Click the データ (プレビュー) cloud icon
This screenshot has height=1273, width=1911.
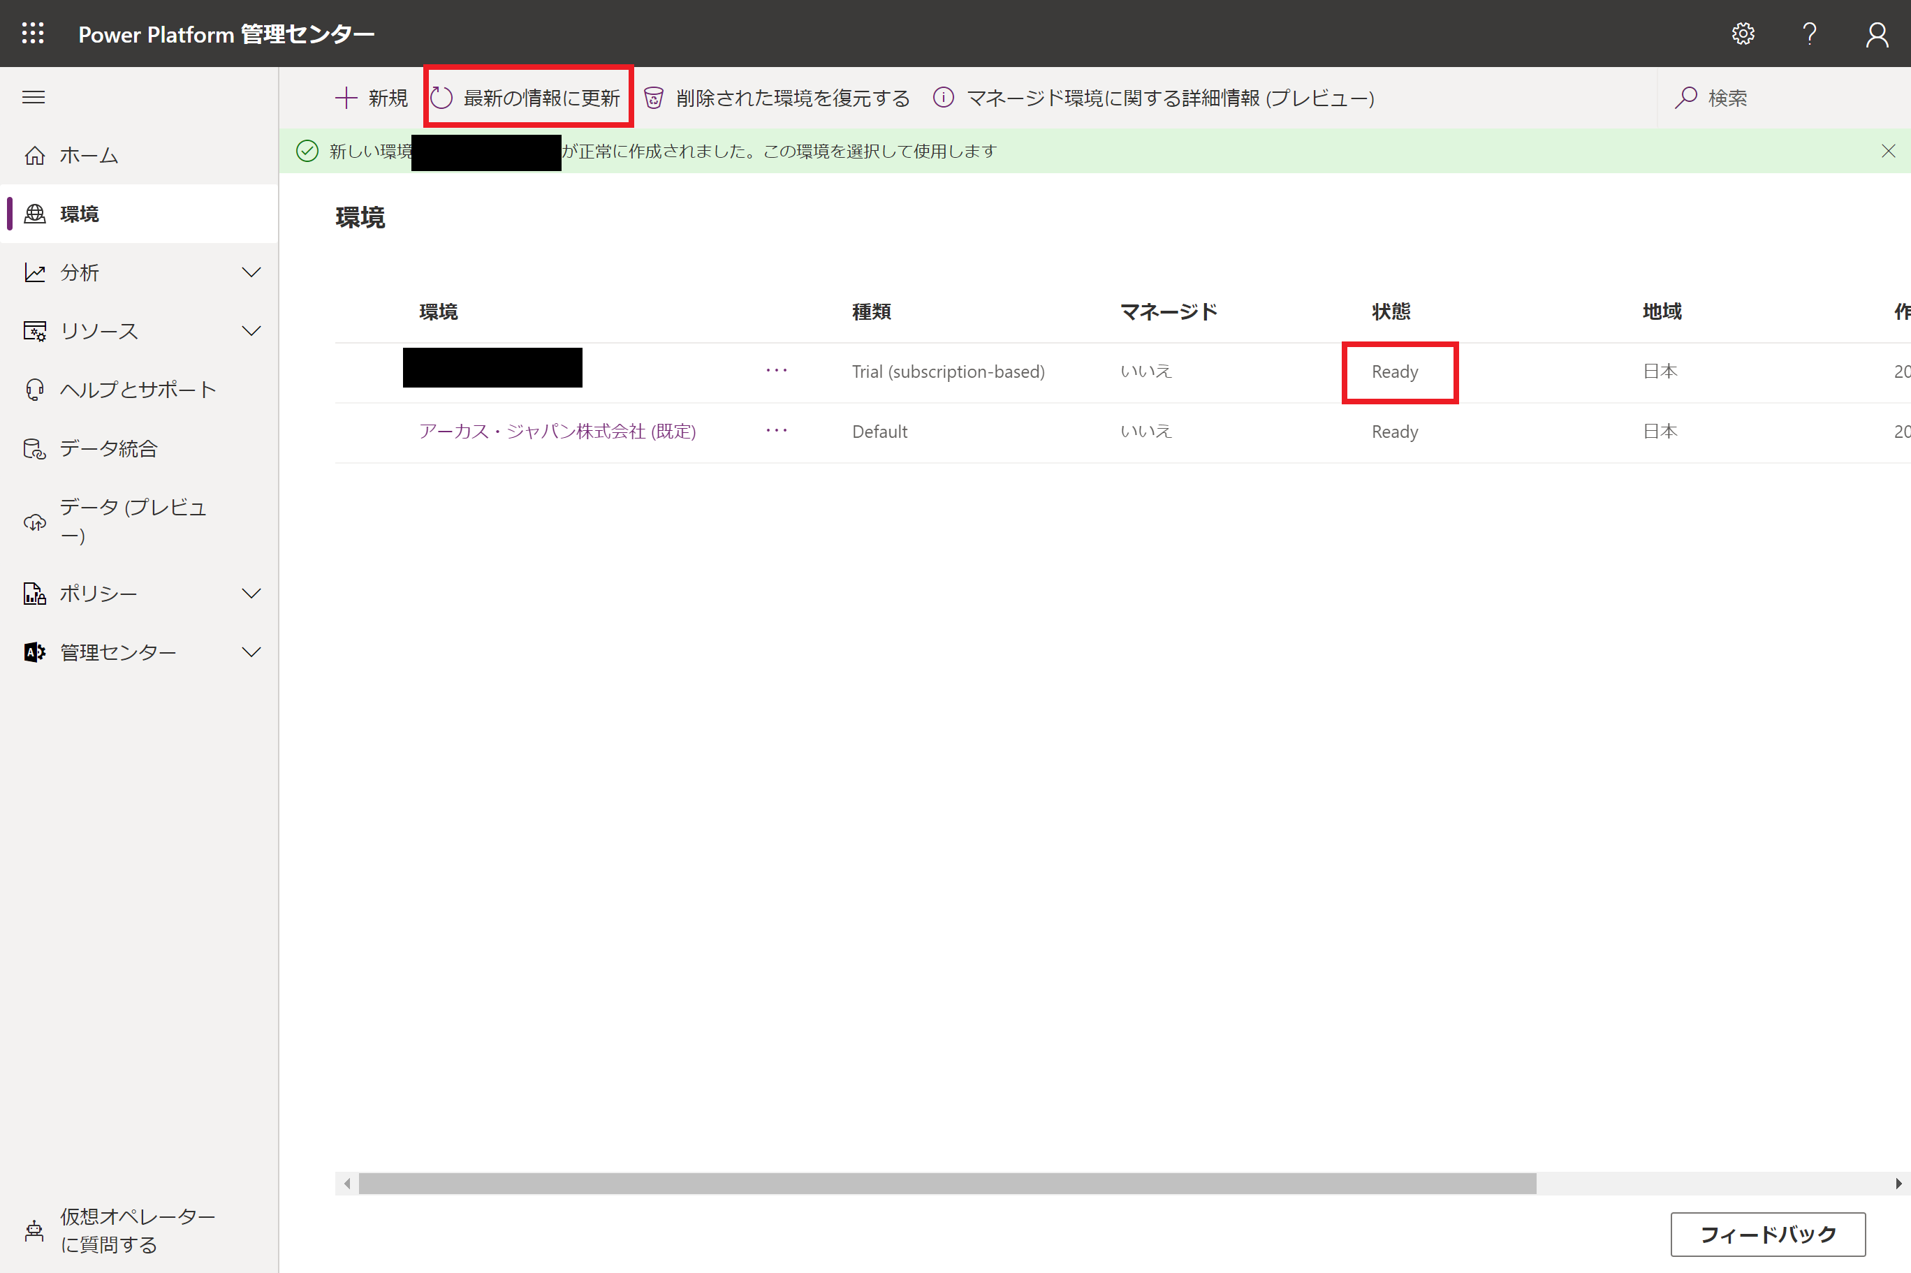[35, 522]
